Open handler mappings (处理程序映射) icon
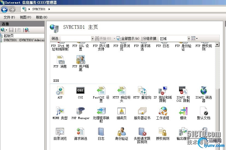The width and height of the screenshot is (226, 150). click(101, 115)
